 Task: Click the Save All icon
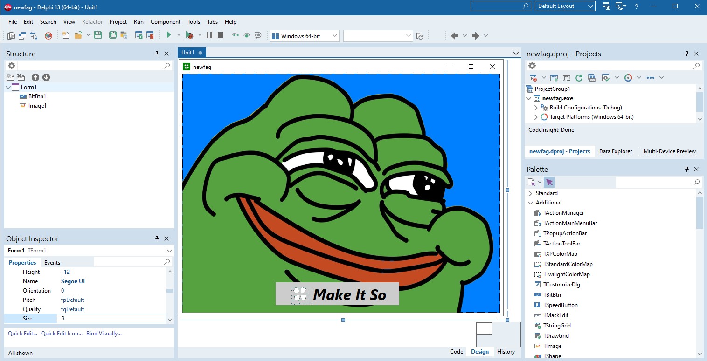coord(113,35)
